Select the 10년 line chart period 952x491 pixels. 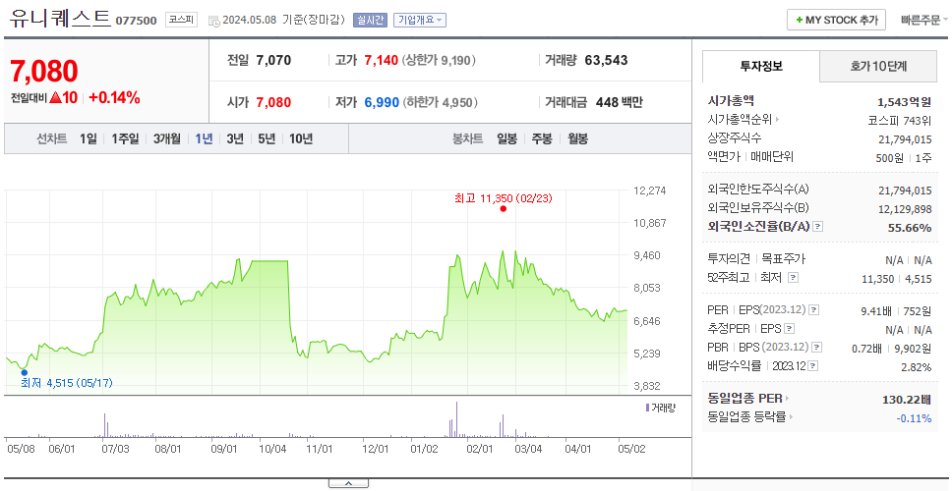(301, 139)
